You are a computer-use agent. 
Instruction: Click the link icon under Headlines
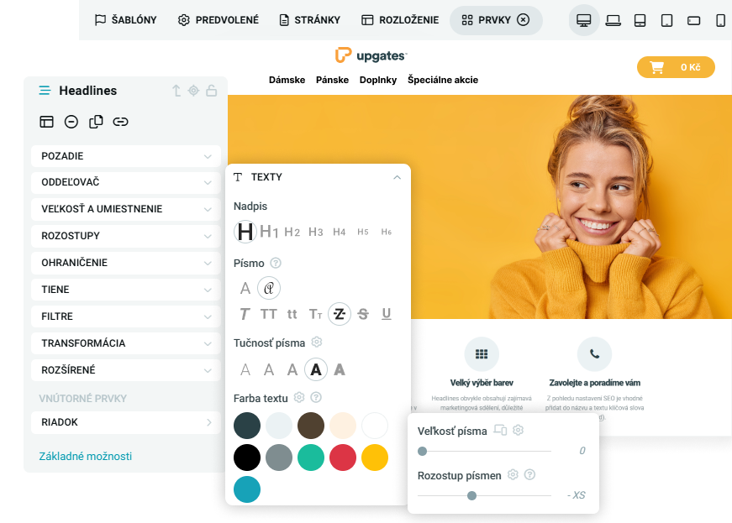coord(121,122)
